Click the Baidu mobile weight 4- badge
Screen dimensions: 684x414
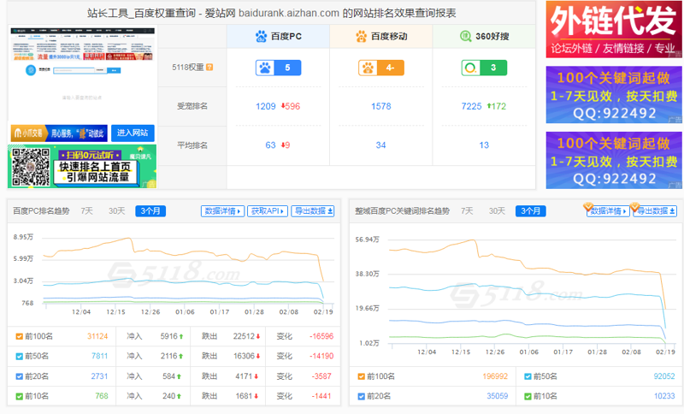pos(381,68)
